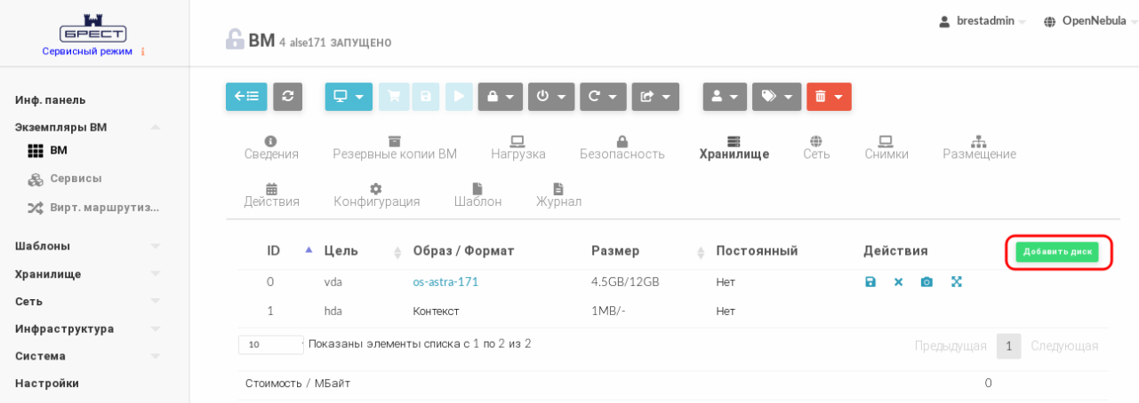Switch to the Снимки tab
1139x403 pixels.
click(x=886, y=147)
